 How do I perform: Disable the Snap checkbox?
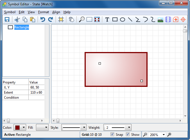pyautogui.click(x=112, y=134)
